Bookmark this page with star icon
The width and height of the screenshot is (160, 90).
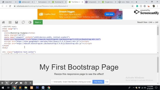(132, 6)
